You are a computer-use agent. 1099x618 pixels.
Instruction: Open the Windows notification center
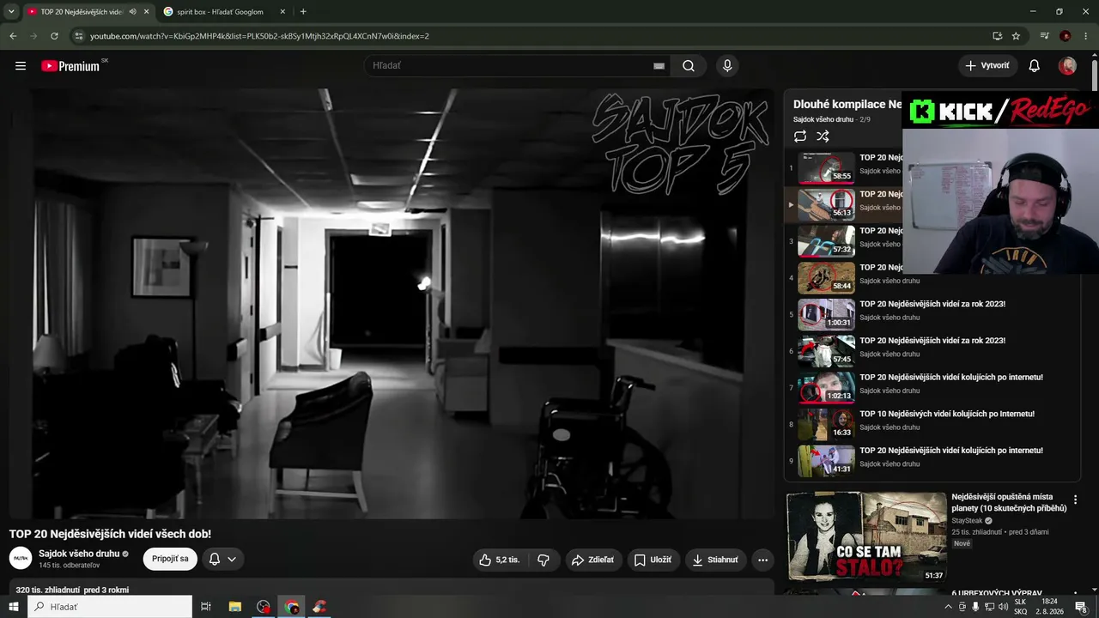(1082, 607)
